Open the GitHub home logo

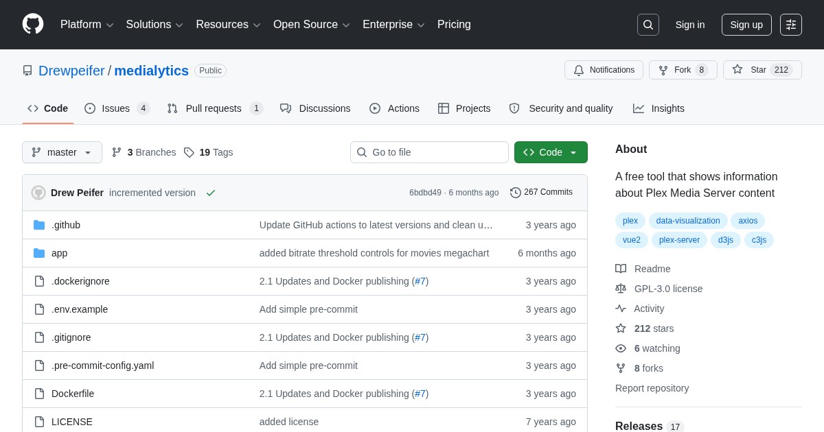pos(33,24)
